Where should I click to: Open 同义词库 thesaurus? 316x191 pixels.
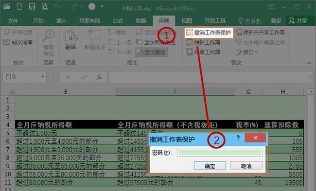[x=18, y=42]
